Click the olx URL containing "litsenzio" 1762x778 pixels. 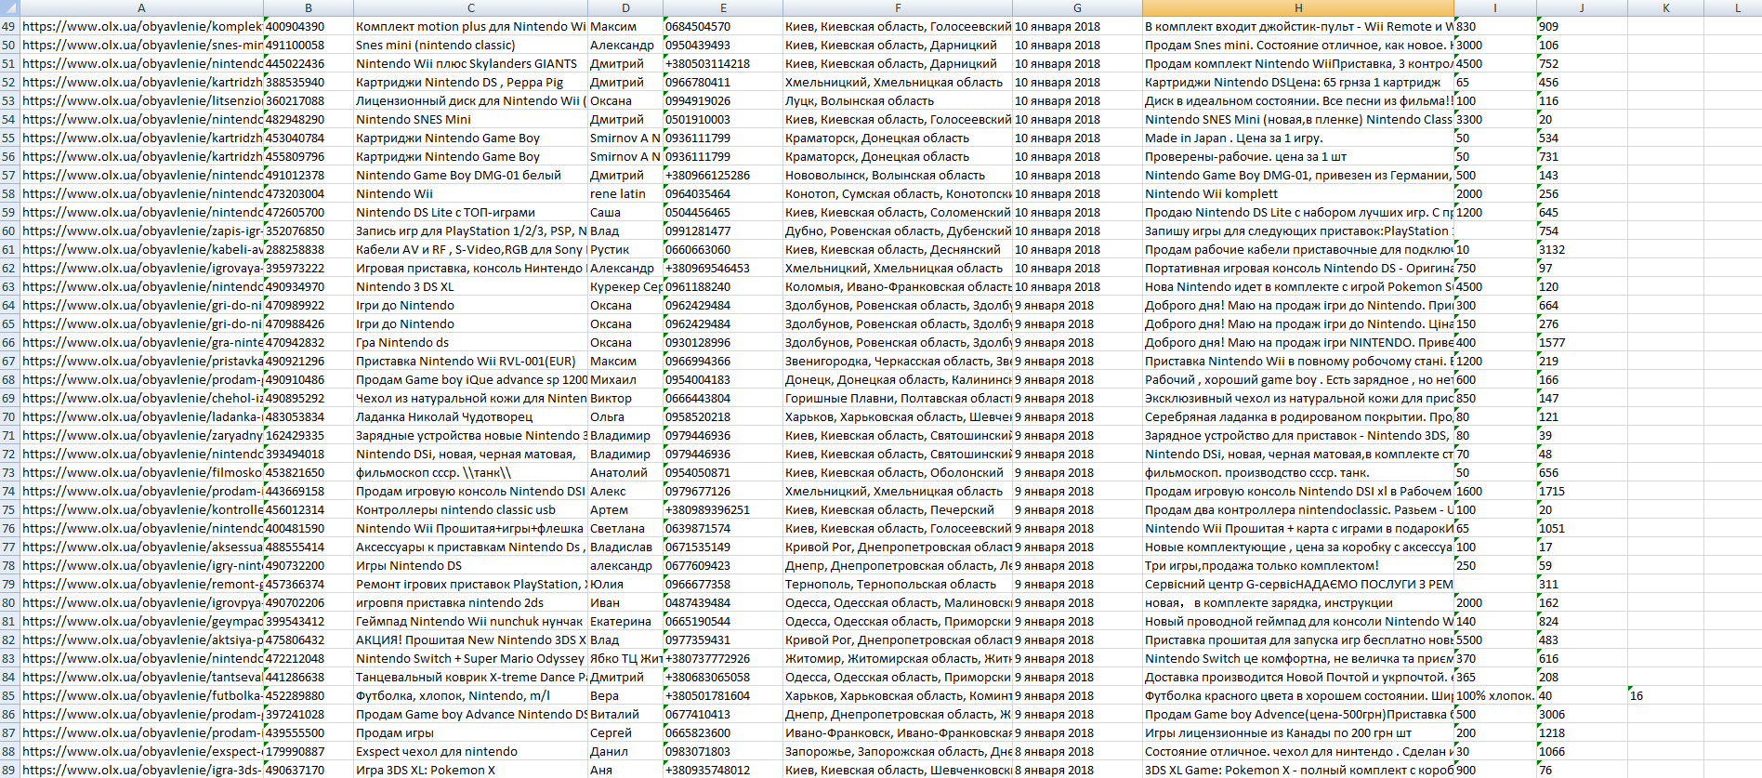[141, 100]
